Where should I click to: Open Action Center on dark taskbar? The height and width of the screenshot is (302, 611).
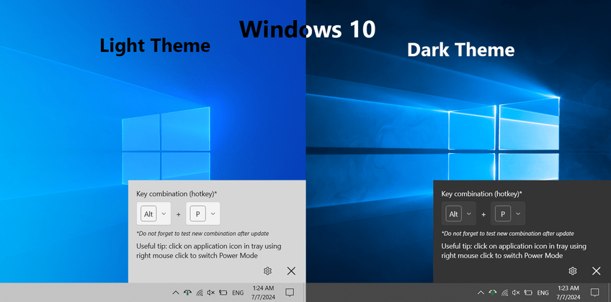(594, 292)
